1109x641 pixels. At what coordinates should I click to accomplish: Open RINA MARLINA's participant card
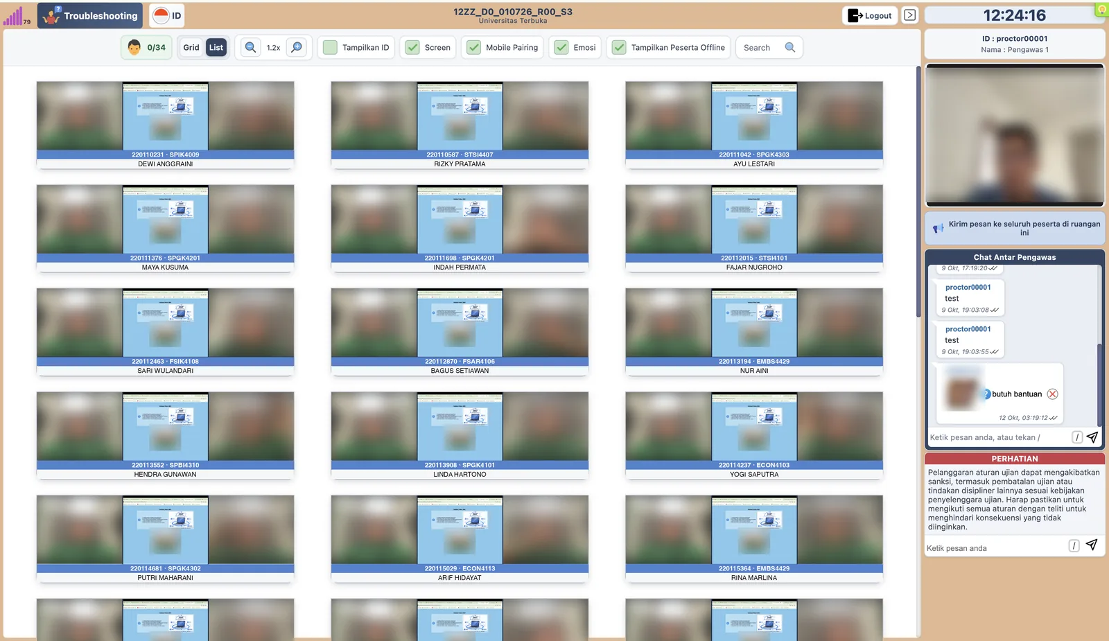point(754,538)
